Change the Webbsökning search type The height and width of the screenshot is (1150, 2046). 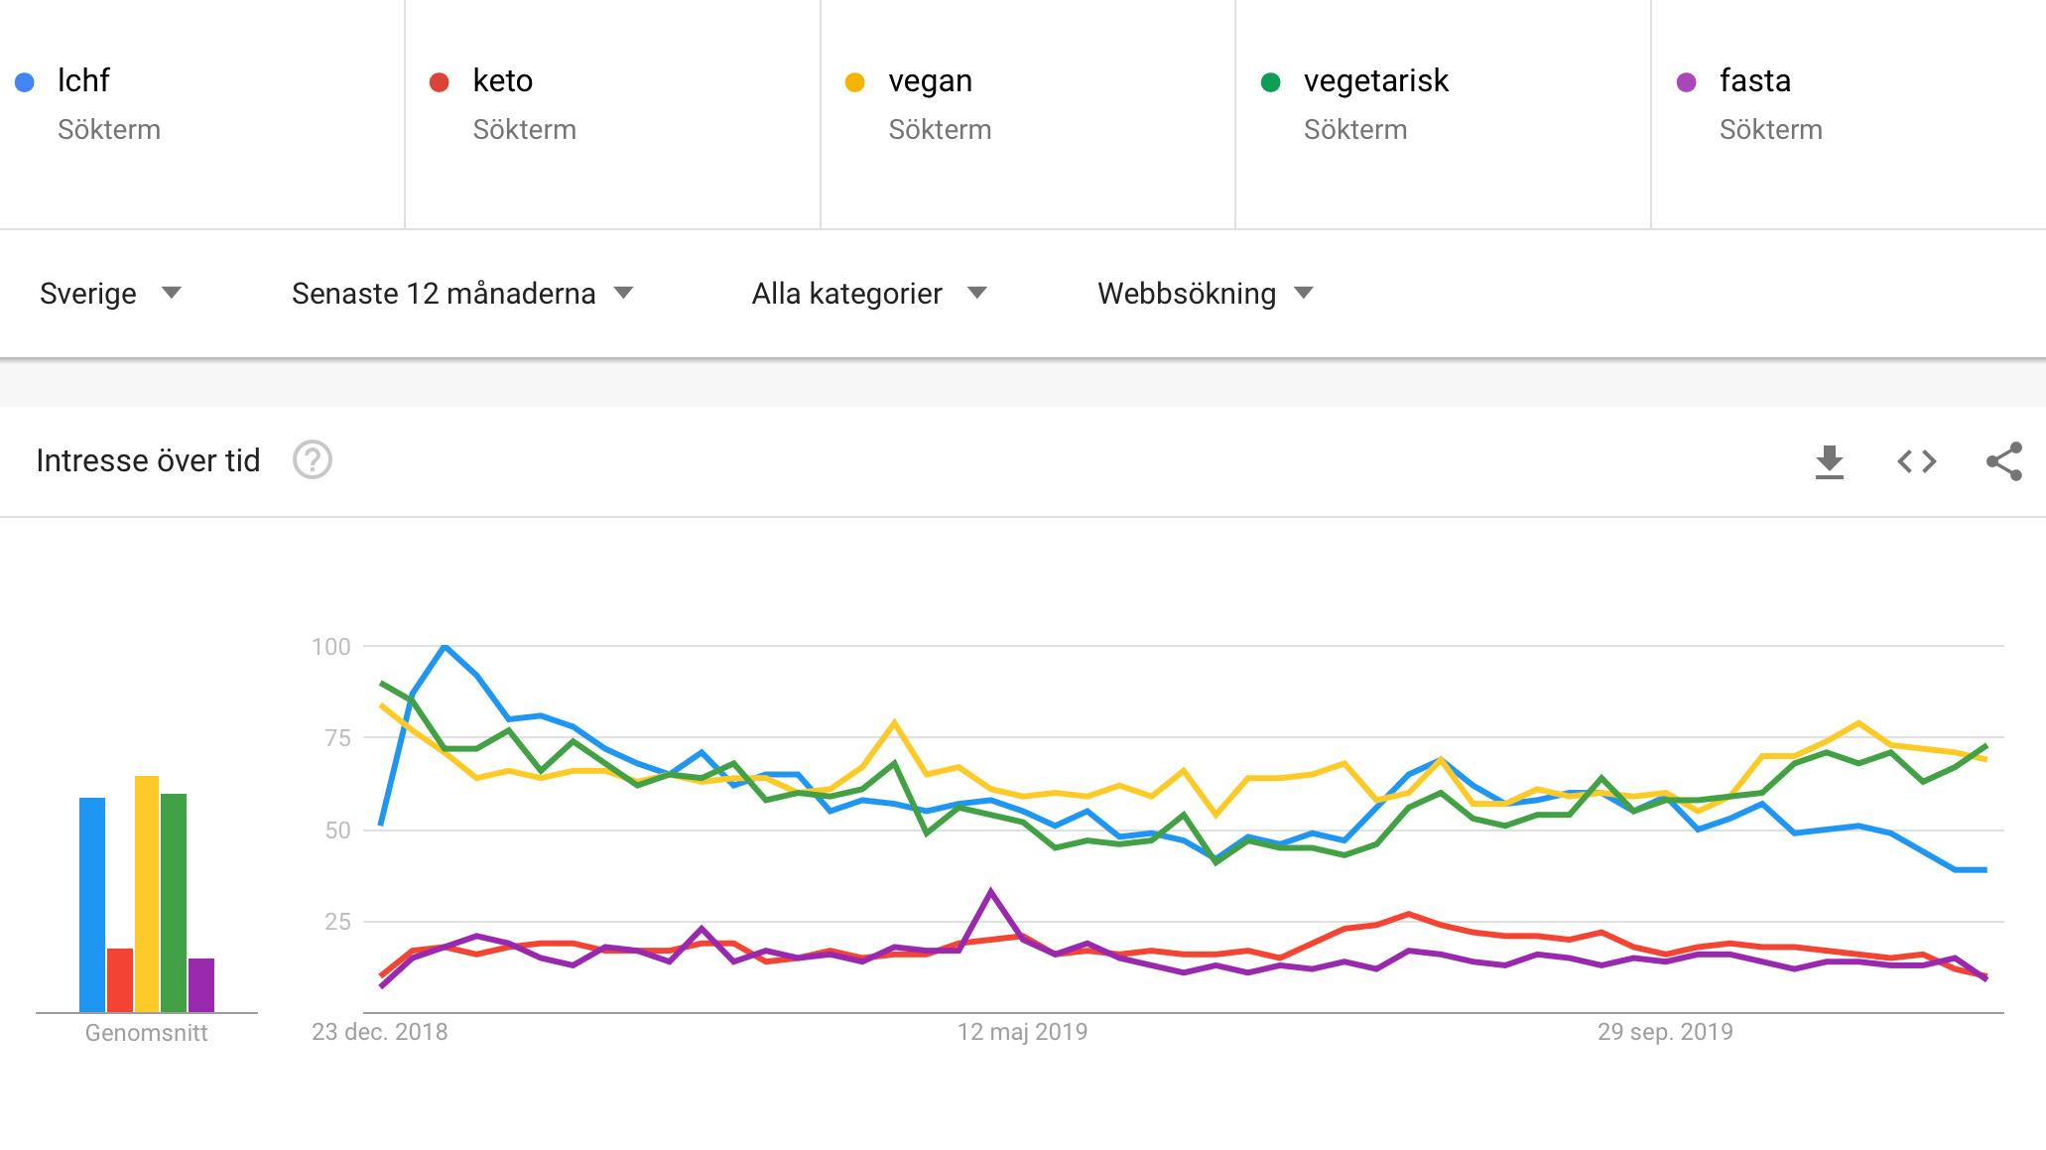click(x=1205, y=294)
